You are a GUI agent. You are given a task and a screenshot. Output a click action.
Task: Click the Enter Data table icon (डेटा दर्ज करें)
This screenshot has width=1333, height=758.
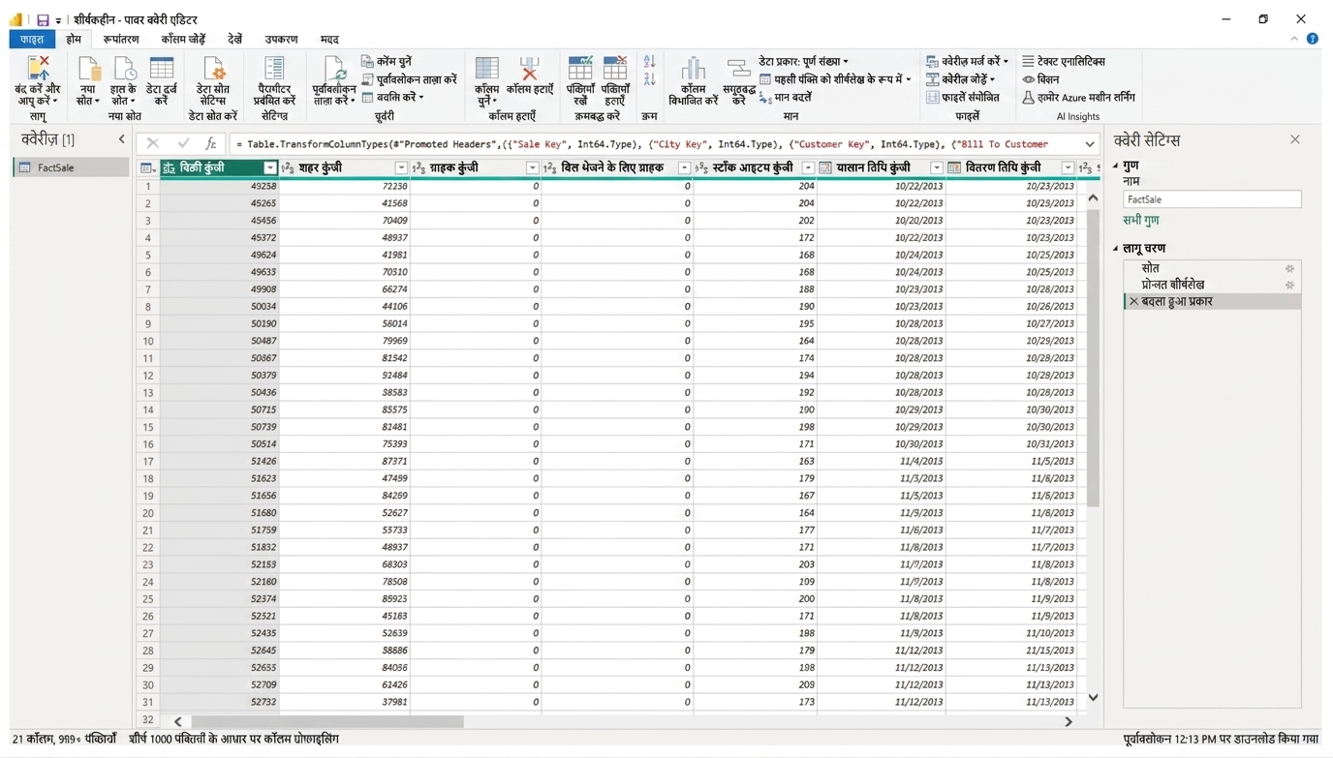(x=162, y=69)
